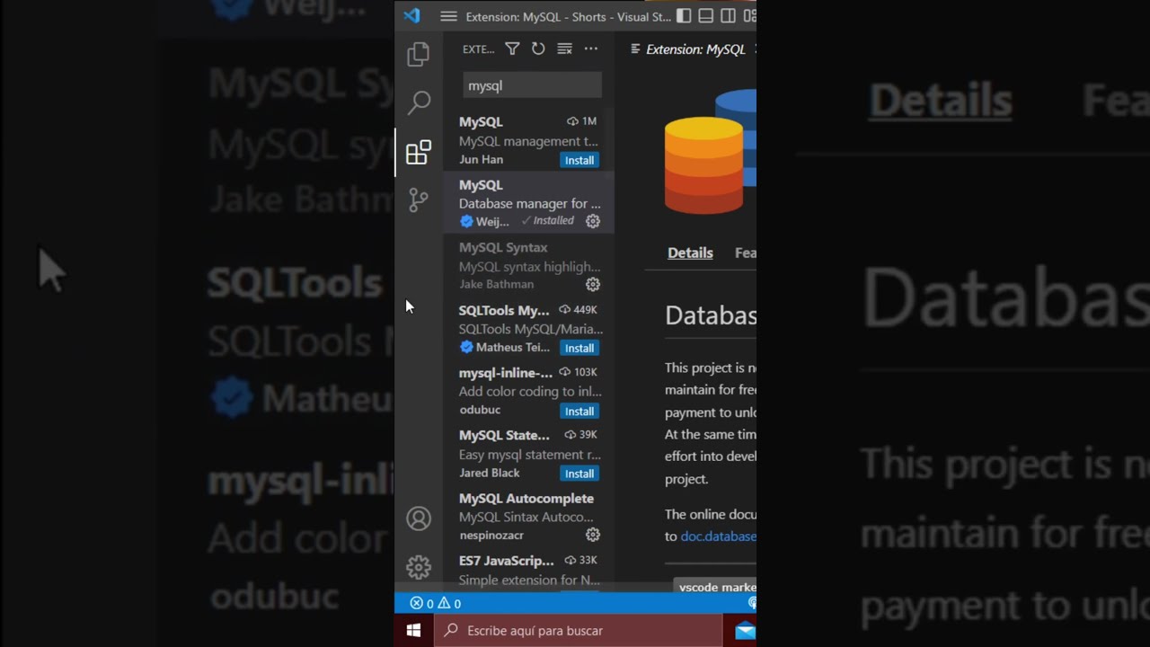Filter extensions with the funnel icon
This screenshot has height=647, width=1150.
[x=512, y=49]
